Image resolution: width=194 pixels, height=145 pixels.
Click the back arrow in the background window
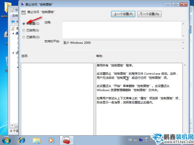point(13,22)
